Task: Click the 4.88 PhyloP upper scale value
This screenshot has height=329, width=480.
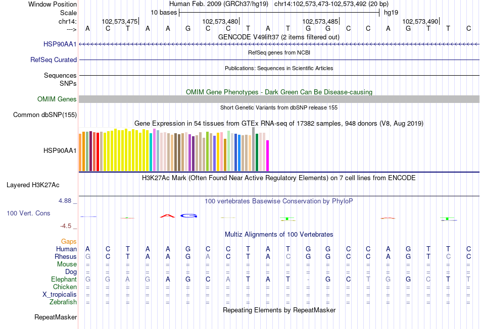Action: click(65, 201)
